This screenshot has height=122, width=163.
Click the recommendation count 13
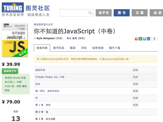(x=16, y=118)
